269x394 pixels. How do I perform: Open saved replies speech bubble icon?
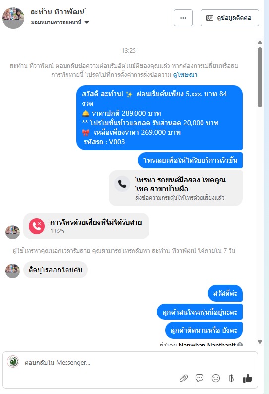[200, 378]
